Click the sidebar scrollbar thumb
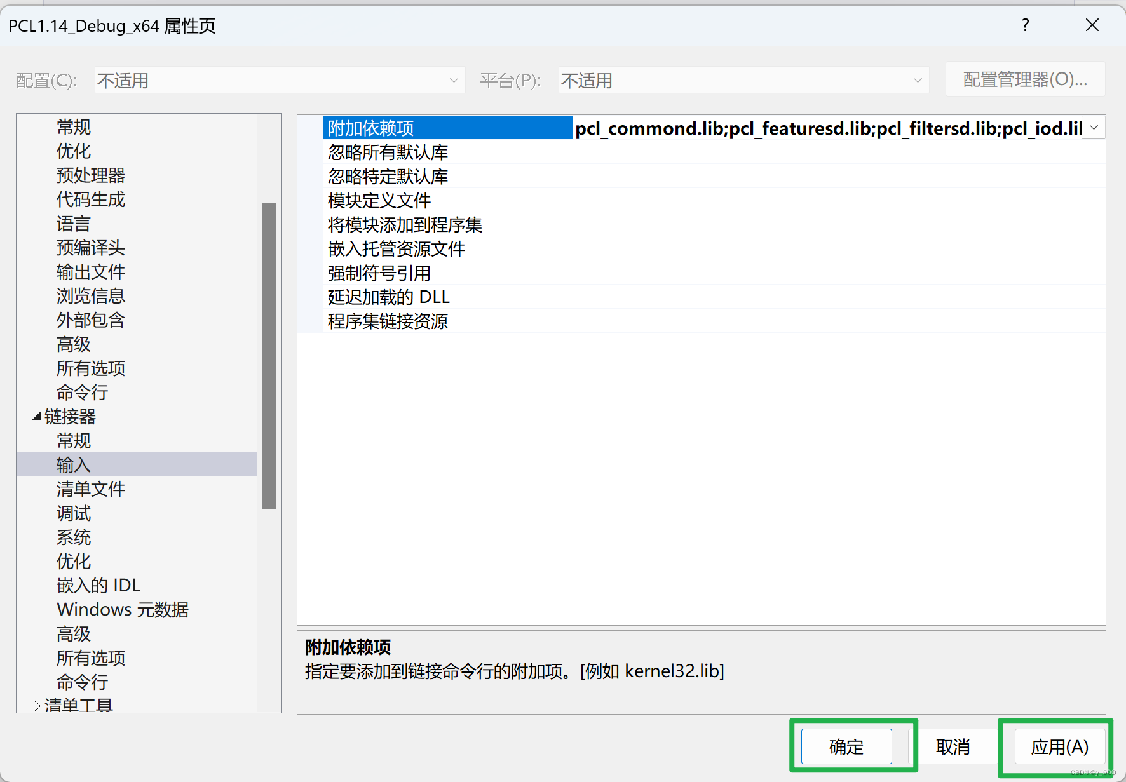Screen dimensions: 1126x782 tap(269, 356)
